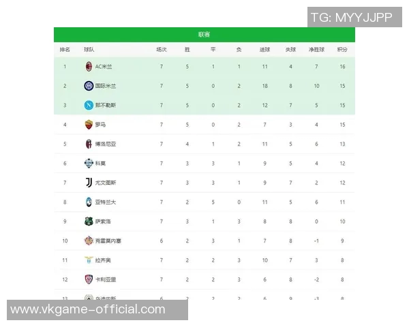The width and height of the screenshot is (409, 327).
Task: Click the AC Milan club logo
Action: tap(89, 67)
